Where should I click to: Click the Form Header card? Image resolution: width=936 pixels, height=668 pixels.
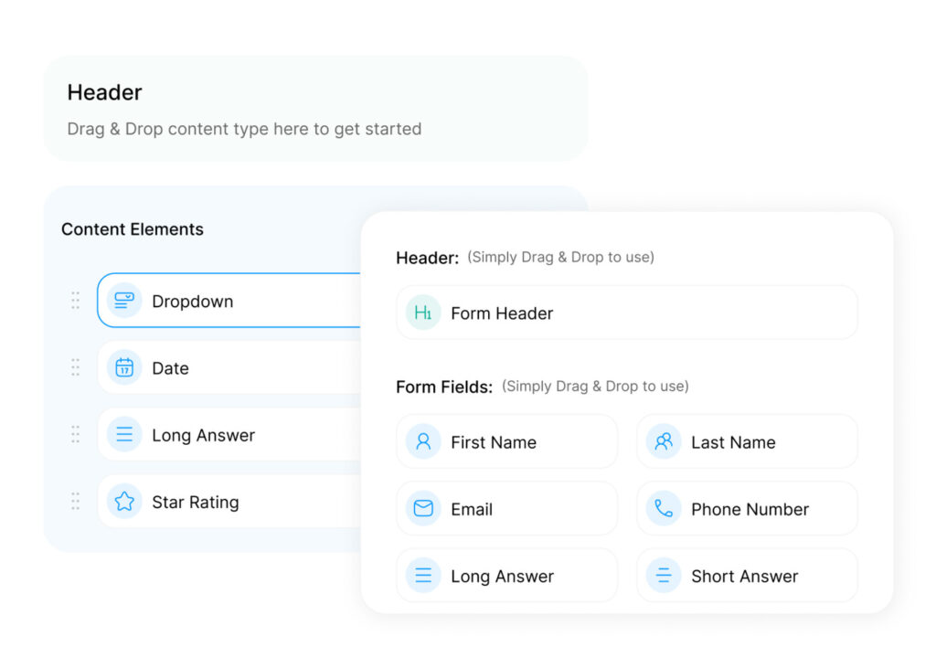(626, 313)
